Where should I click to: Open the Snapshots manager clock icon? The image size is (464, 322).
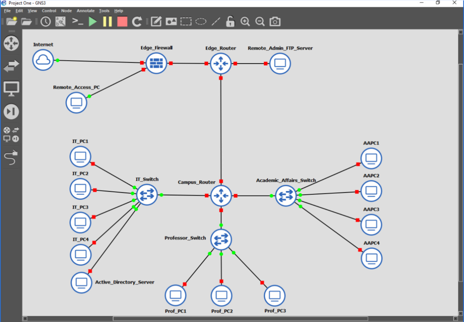click(45, 21)
